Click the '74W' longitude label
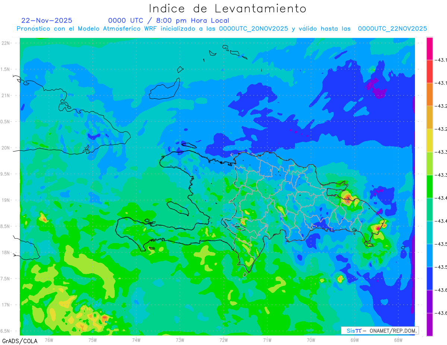Image resolution: width=447 pixels, height=345 pixels. click(x=136, y=340)
